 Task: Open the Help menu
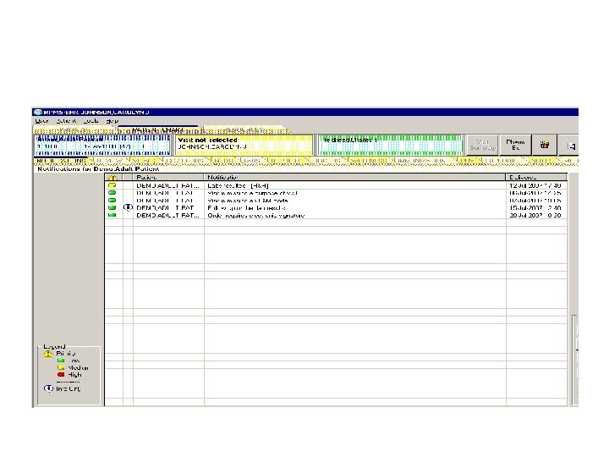(112, 121)
